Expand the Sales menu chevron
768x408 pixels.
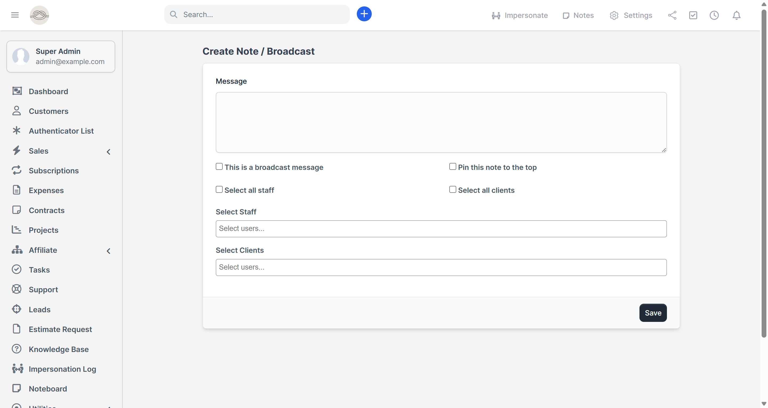pos(109,152)
